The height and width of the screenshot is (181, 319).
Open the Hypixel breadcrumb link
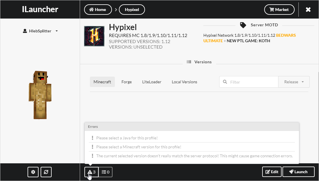(132, 9)
